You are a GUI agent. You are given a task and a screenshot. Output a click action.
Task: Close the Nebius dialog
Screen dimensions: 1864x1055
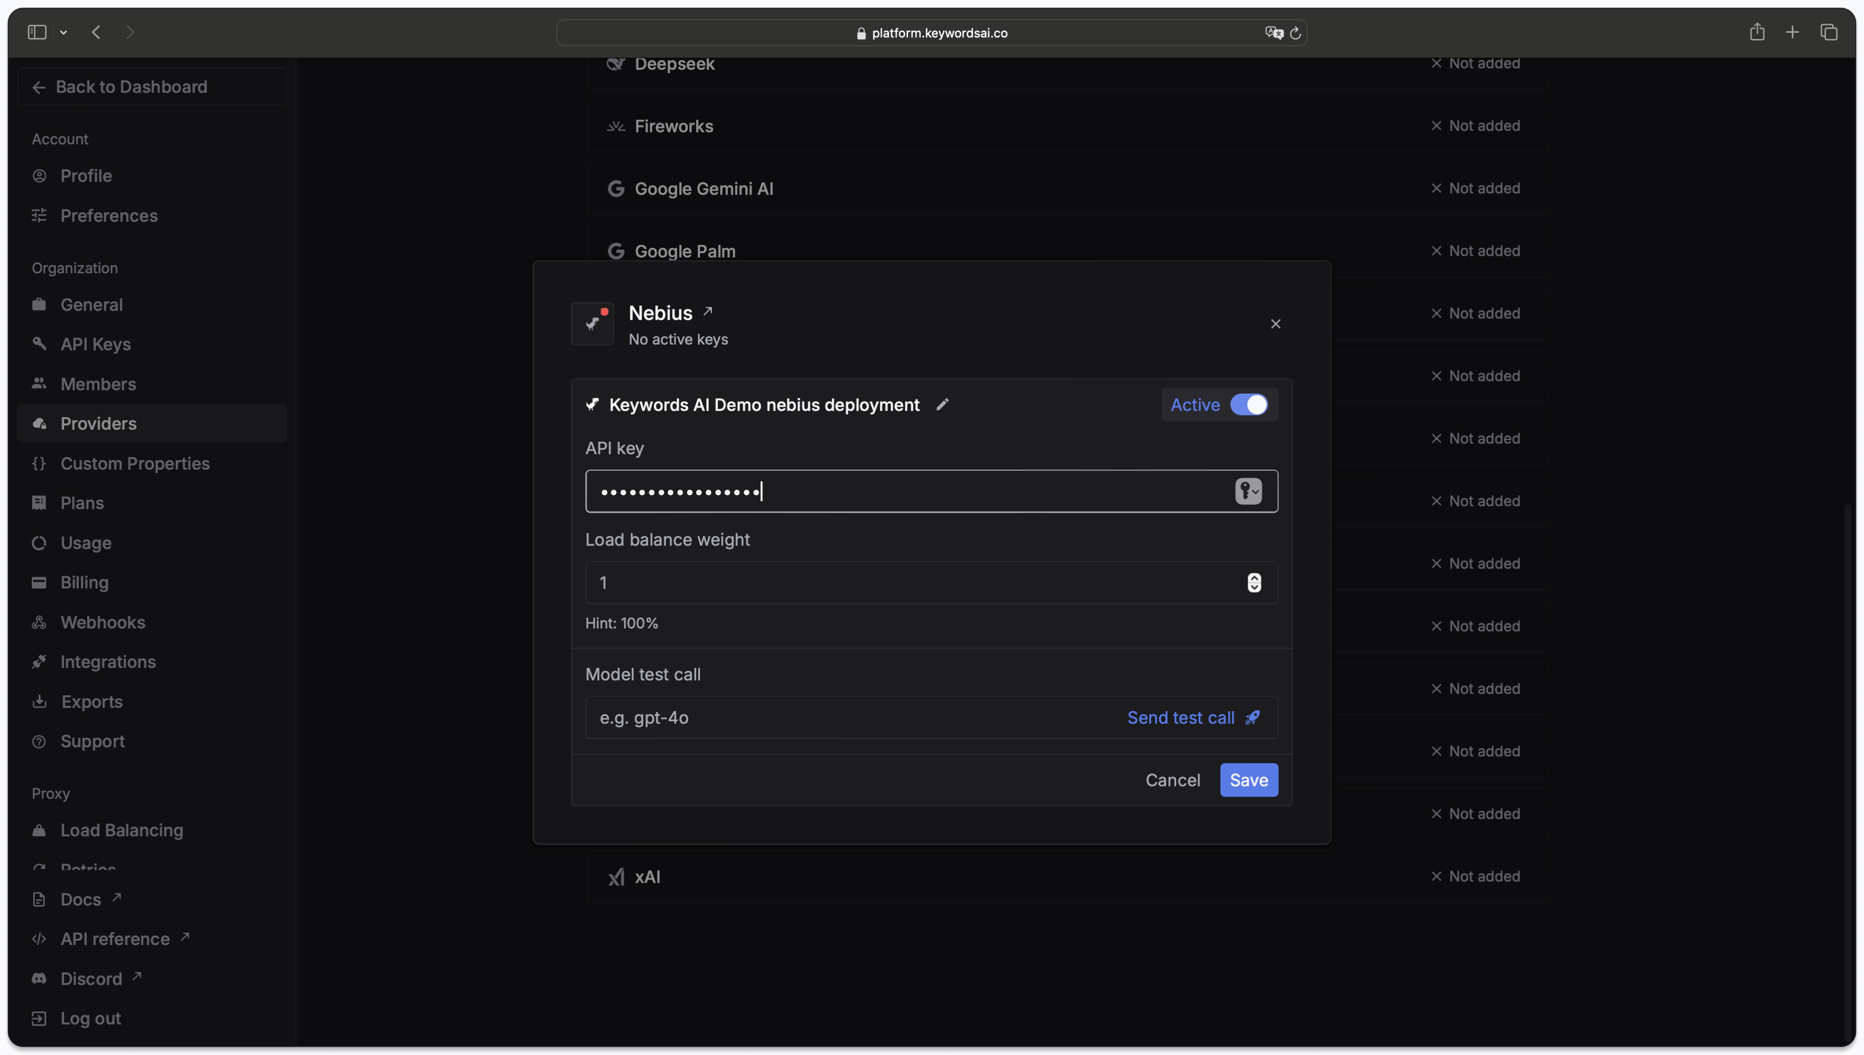(x=1275, y=324)
